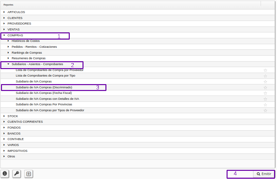Collapse Subdiarios - Asientos - Comprobantes arrow
277x179 pixels.
8,64
